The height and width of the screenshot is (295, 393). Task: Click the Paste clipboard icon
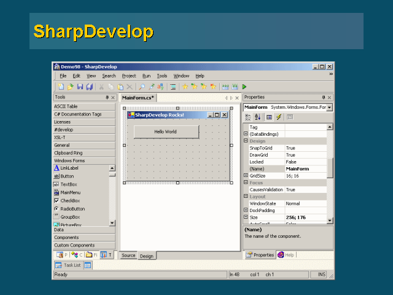pyautogui.click(x=120, y=87)
